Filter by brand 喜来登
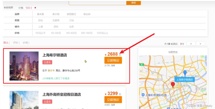Viewport: 215px width, 109px height. (40, 14)
